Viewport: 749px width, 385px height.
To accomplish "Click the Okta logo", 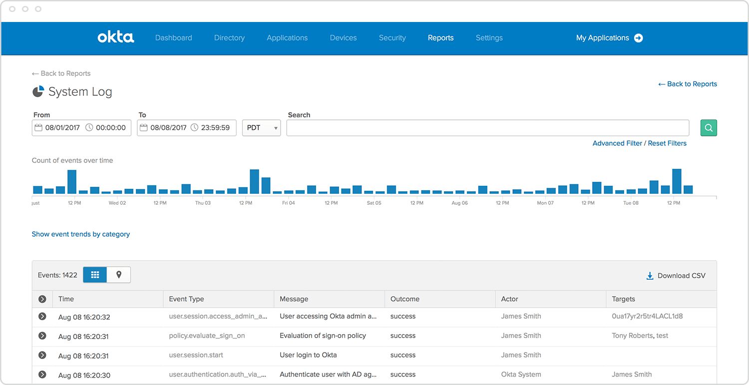I will click(x=116, y=37).
